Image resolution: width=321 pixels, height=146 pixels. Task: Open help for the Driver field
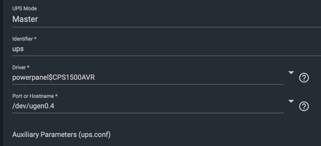304,78
